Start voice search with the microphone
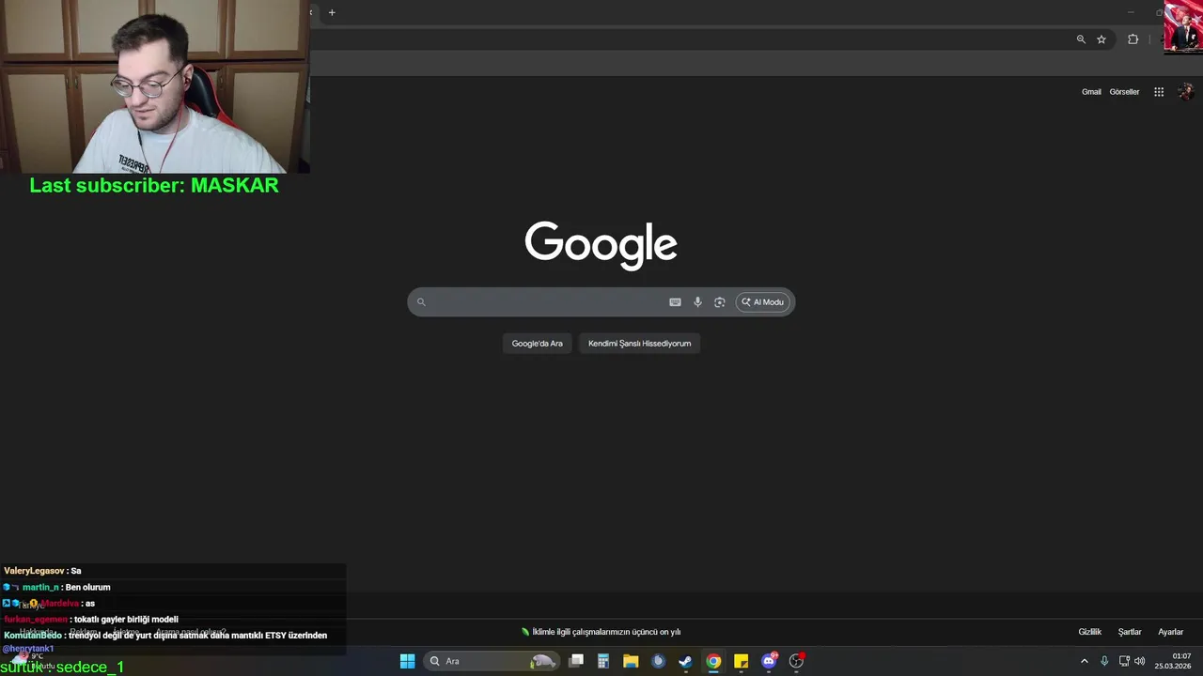This screenshot has width=1203, height=676. tap(697, 302)
